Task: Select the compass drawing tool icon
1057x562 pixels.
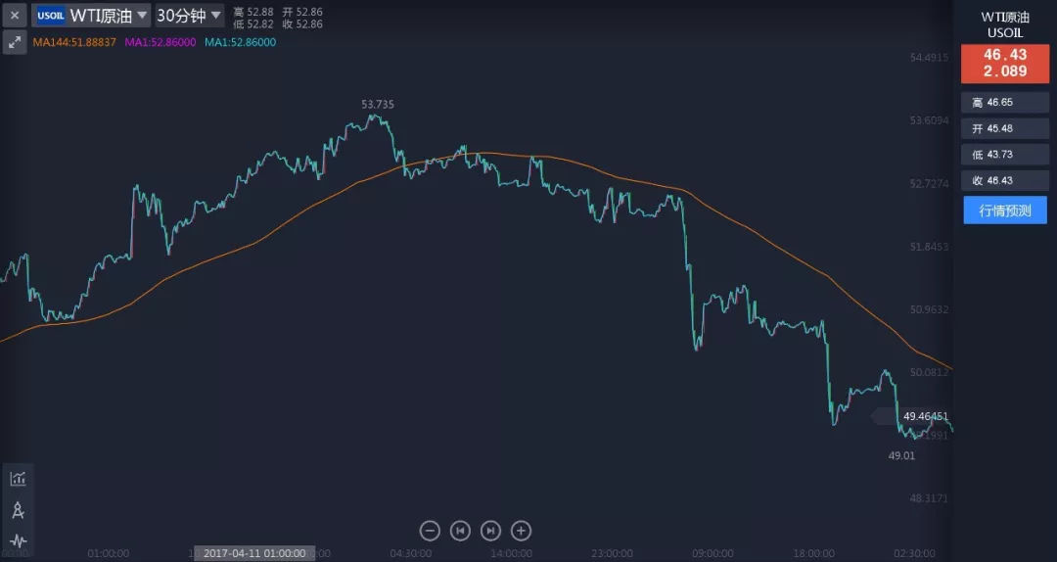Action: tap(18, 510)
